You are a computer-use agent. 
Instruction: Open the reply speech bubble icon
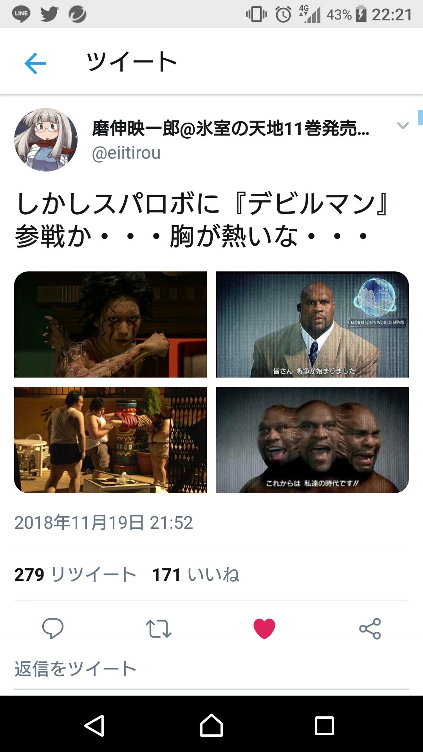coord(53,628)
